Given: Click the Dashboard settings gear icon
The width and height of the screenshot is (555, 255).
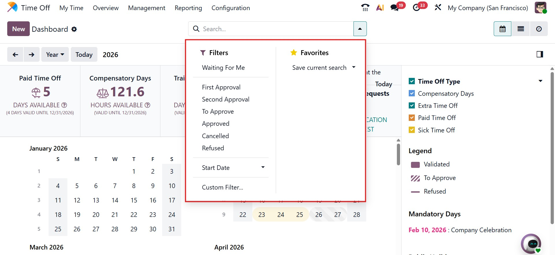Looking at the screenshot, I should (x=74, y=29).
